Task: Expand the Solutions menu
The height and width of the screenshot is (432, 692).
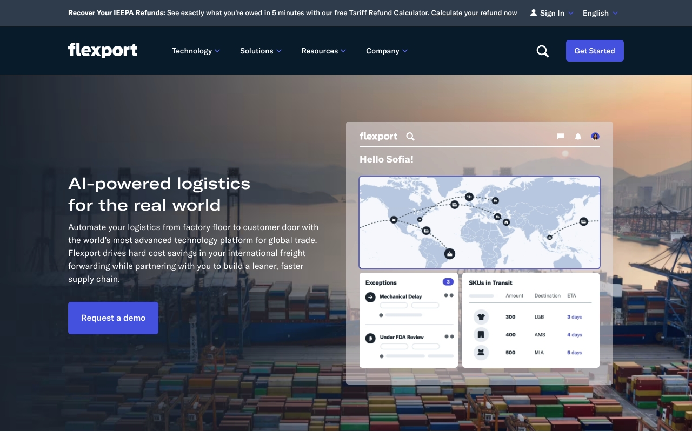Action: (261, 51)
